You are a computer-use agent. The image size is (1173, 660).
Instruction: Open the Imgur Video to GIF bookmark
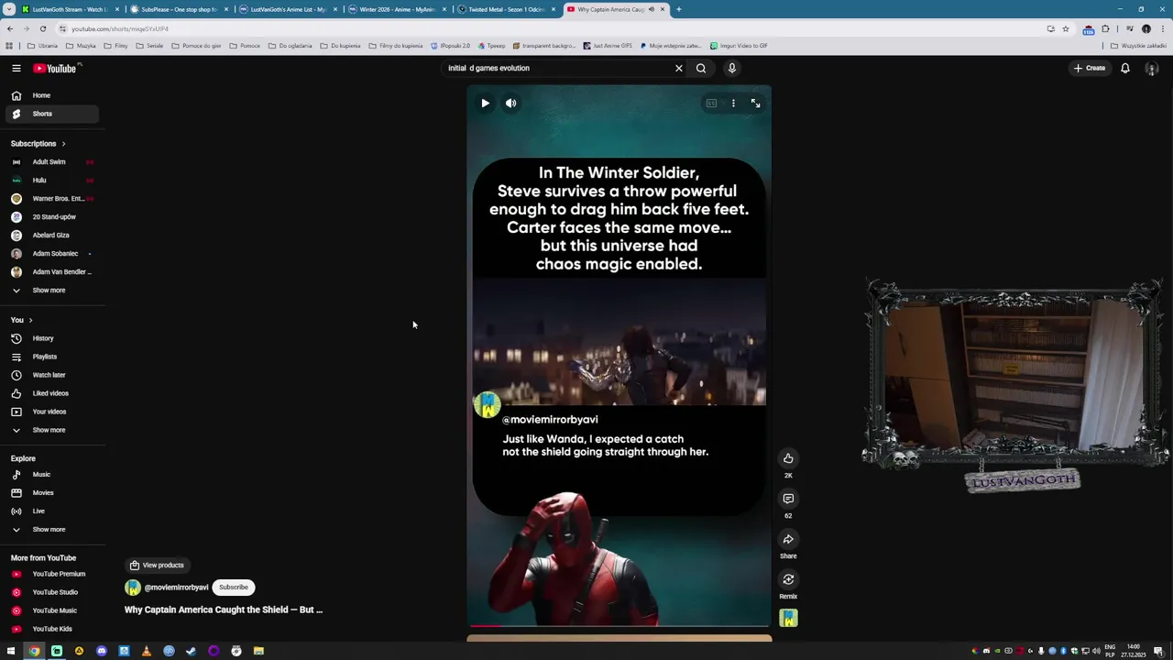click(738, 45)
